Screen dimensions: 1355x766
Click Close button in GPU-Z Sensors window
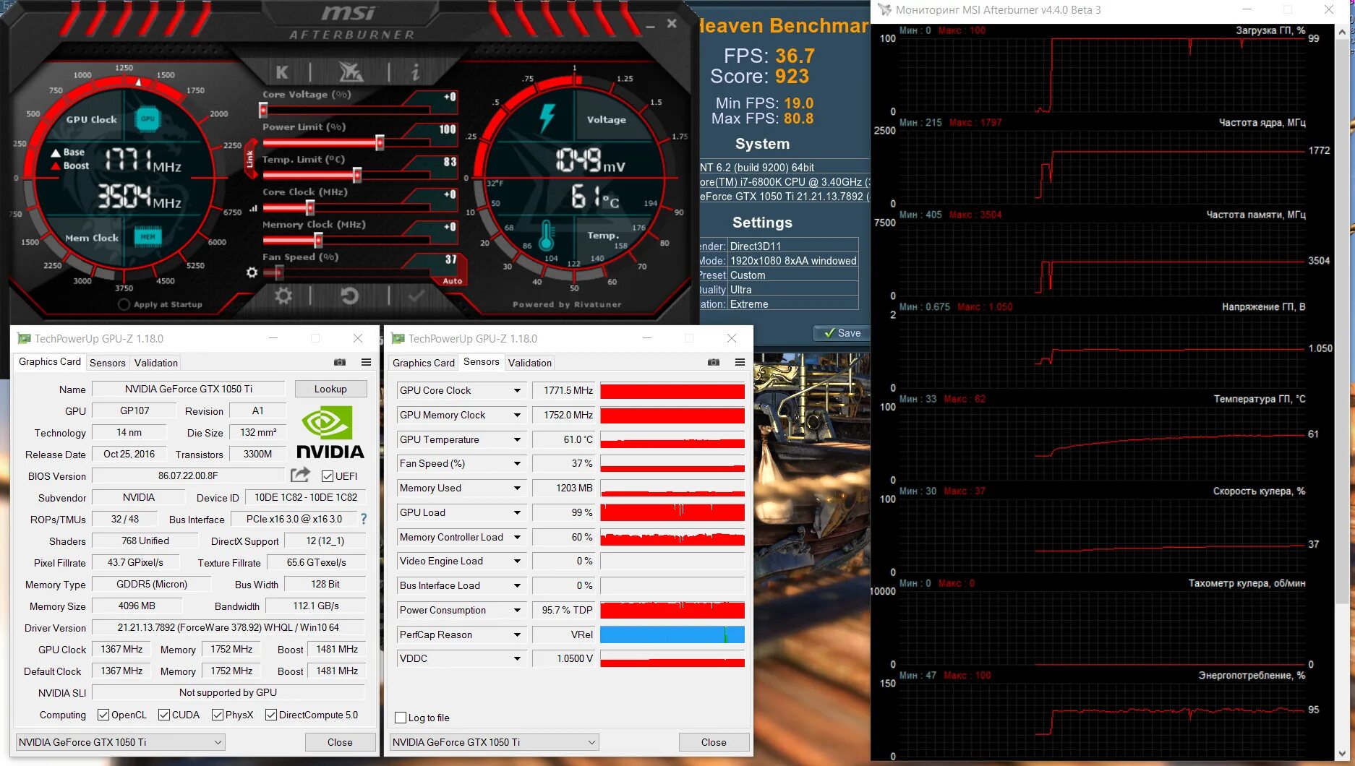[x=714, y=742]
